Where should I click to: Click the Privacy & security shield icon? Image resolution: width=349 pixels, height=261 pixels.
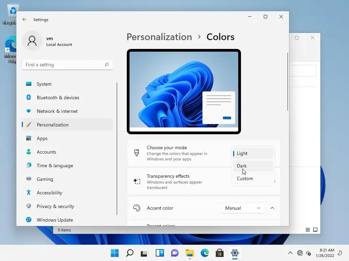click(29, 206)
